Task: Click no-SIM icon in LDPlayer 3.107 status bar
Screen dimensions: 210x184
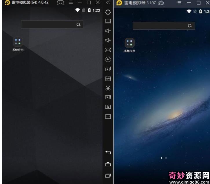Action: point(195,12)
